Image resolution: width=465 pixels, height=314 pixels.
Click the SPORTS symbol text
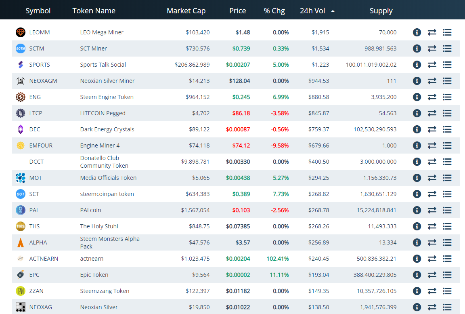(x=40, y=65)
